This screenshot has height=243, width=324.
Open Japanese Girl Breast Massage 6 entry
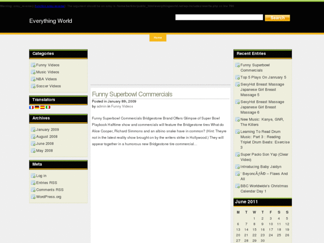262,107
